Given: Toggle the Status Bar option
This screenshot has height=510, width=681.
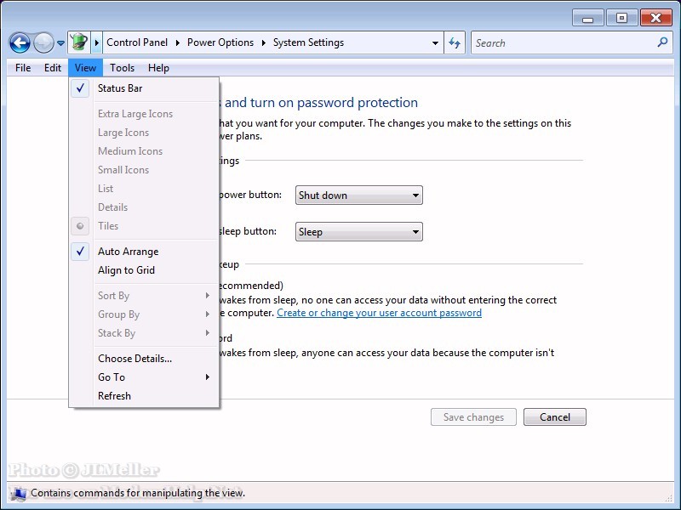Looking at the screenshot, I should click(144, 88).
